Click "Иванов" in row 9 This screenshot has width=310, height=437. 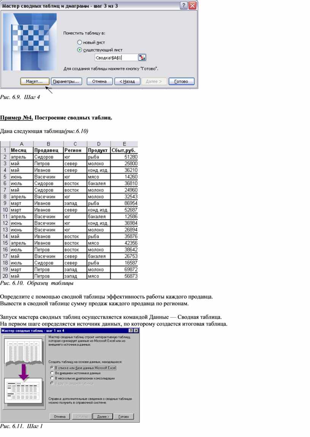pos(48,203)
